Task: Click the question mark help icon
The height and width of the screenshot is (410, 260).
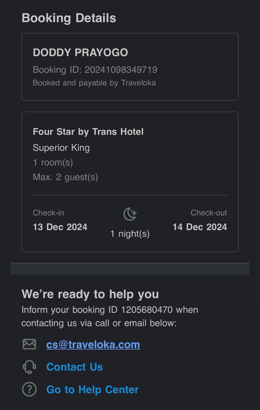Action: (29, 389)
